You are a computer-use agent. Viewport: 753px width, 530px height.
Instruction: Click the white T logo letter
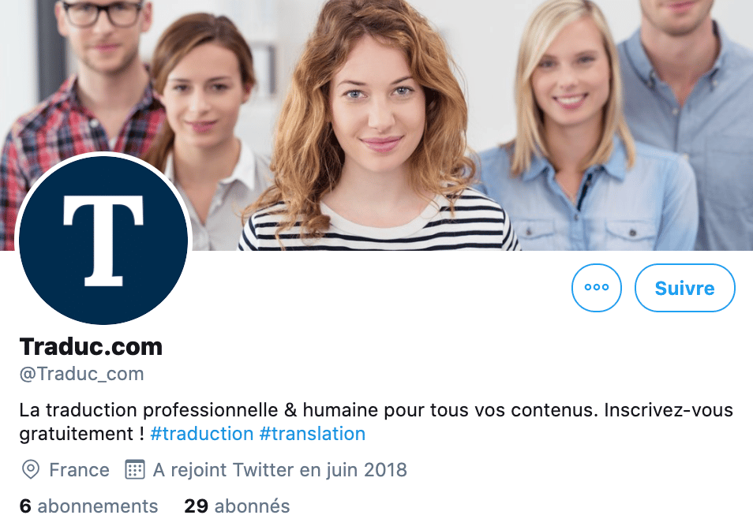tap(103, 241)
